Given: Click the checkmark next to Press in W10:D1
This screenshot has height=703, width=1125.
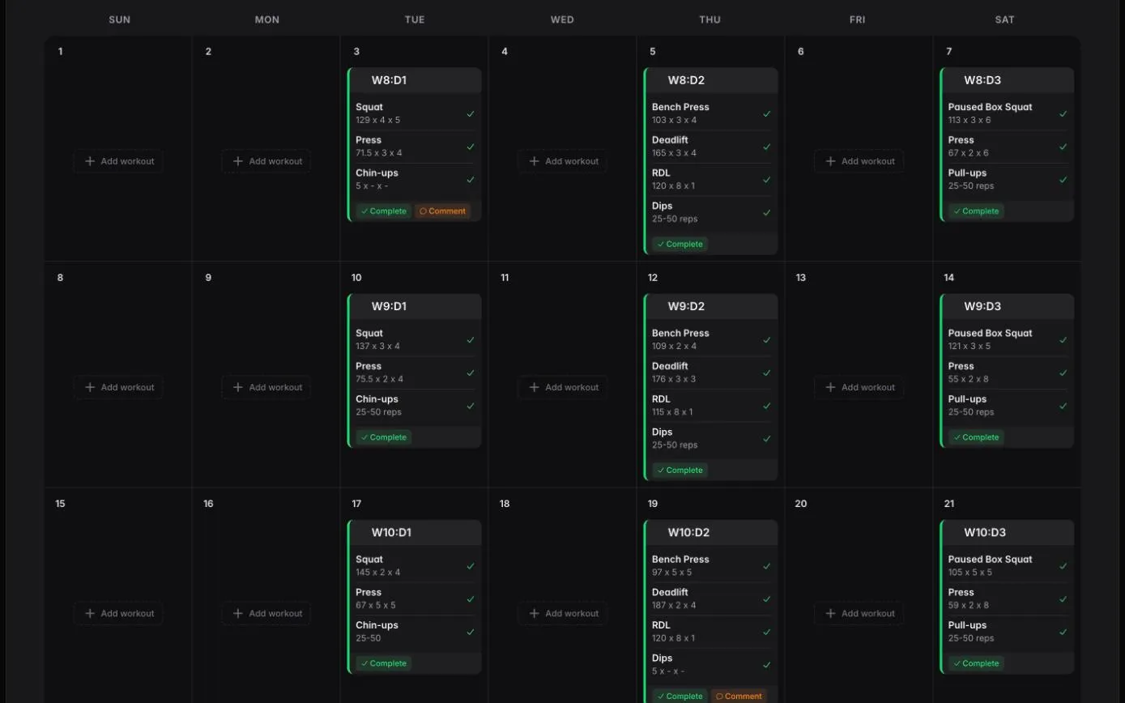Looking at the screenshot, I should pos(470,599).
